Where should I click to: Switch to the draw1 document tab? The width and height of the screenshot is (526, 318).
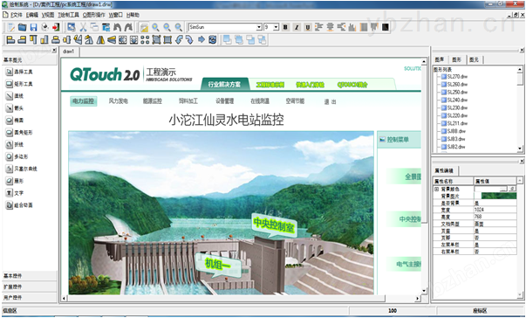[69, 52]
